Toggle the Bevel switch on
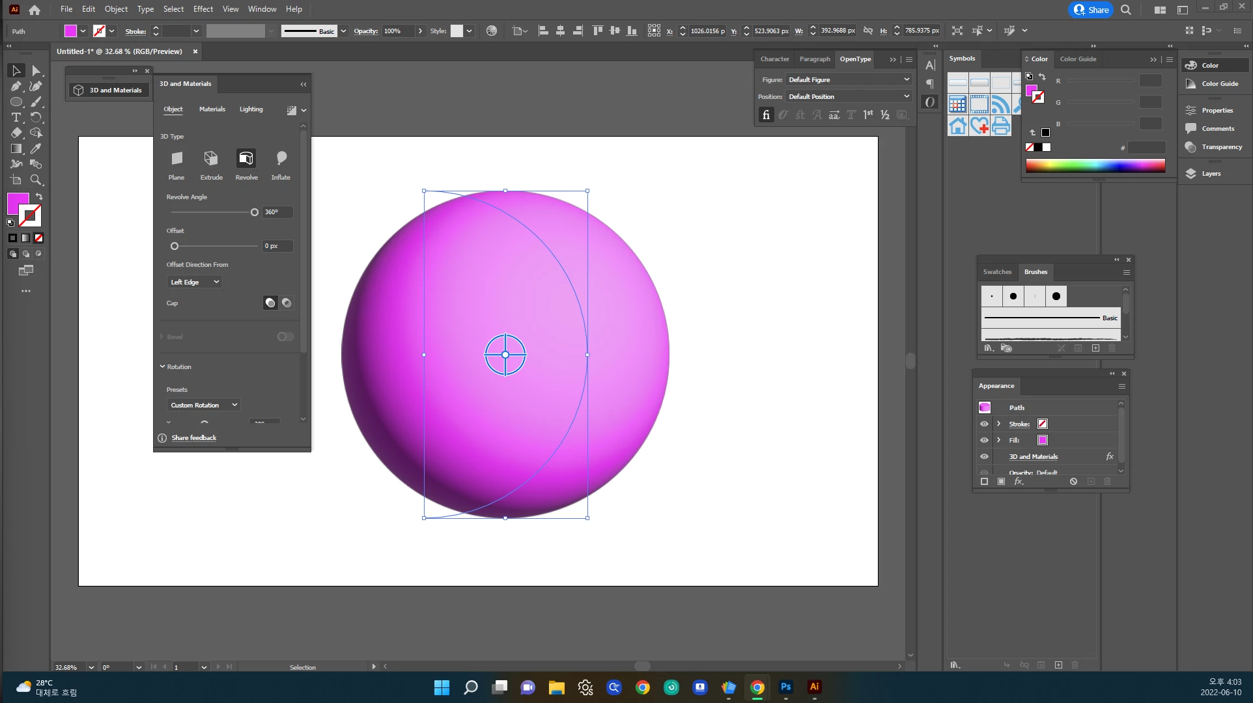 285,337
